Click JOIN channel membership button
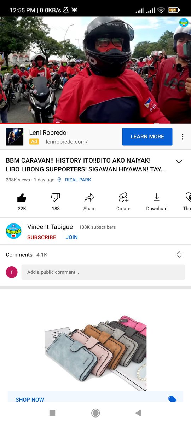 71,237
